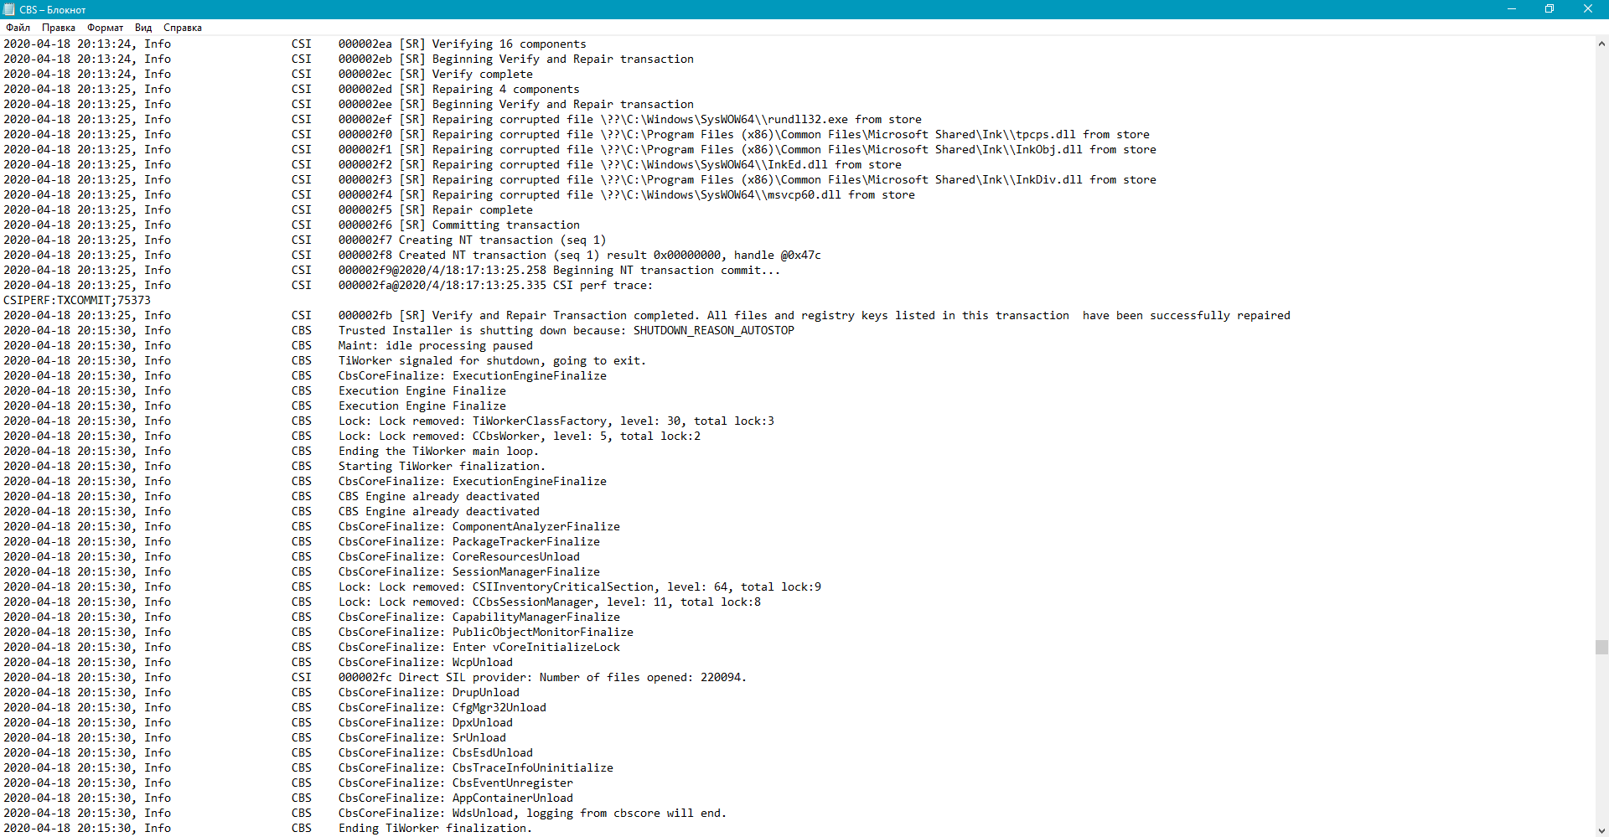Viewport: 1609px width, 837px height.
Task: Click 'CfgMgr32Unload' text
Action: (x=499, y=708)
